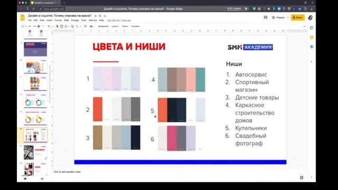Screen dimensions: 338x190
Task: Click the move to folder icon
Action: coord(100,16)
